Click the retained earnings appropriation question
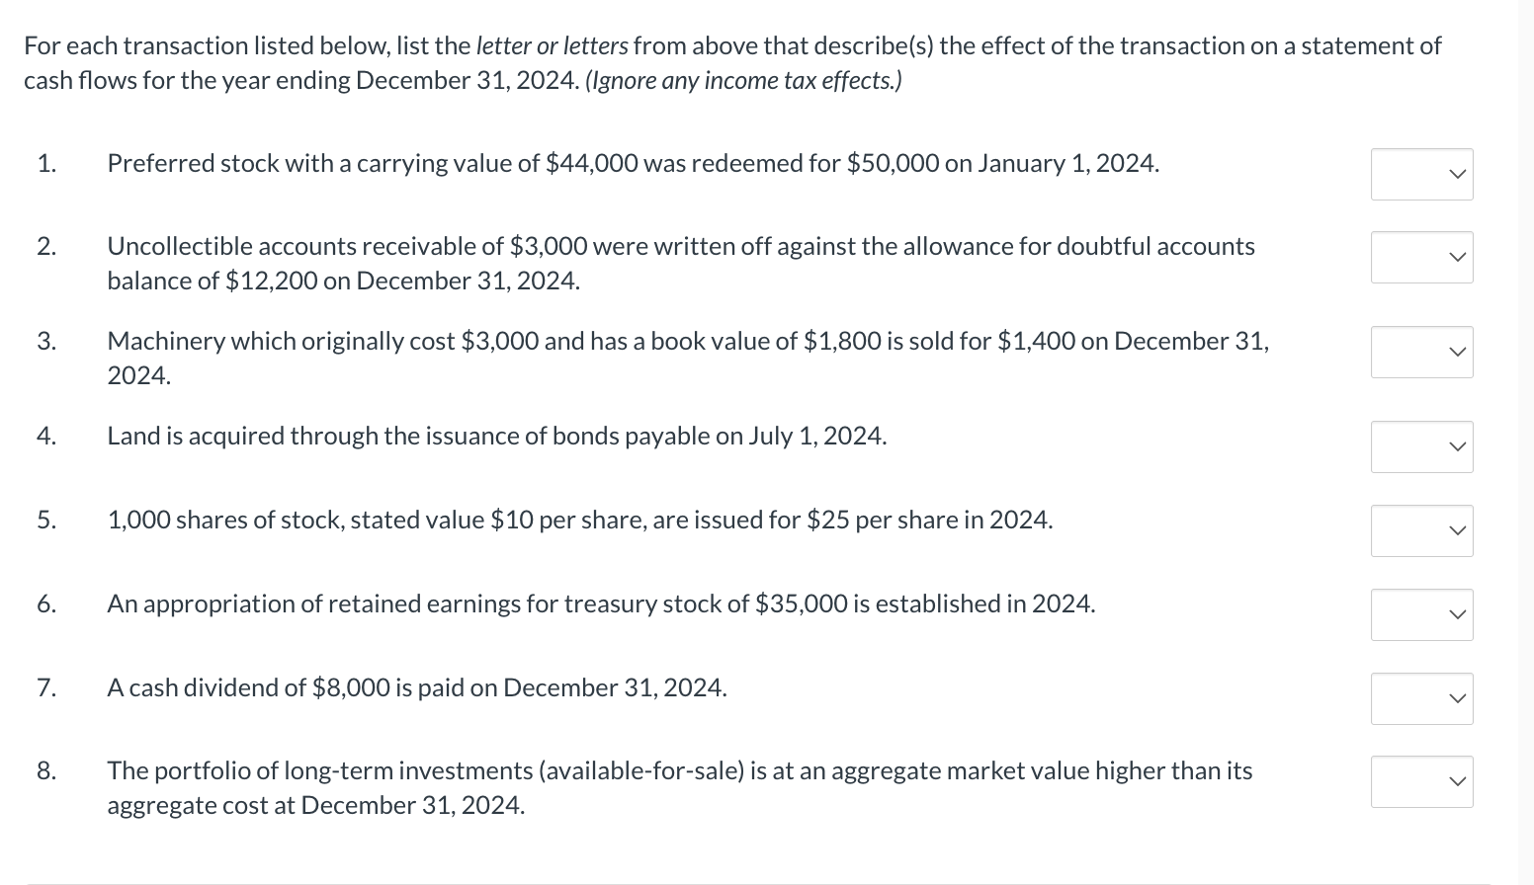Screen dimensions: 1534x885 coord(601,603)
